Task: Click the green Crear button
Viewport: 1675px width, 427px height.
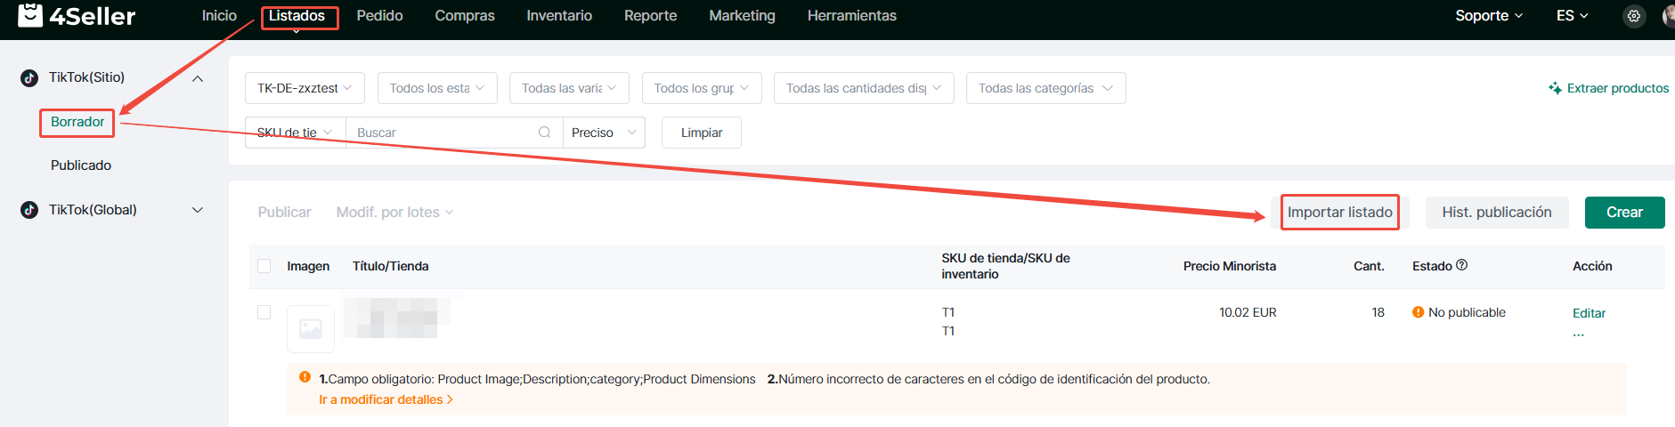Action: click(1624, 213)
